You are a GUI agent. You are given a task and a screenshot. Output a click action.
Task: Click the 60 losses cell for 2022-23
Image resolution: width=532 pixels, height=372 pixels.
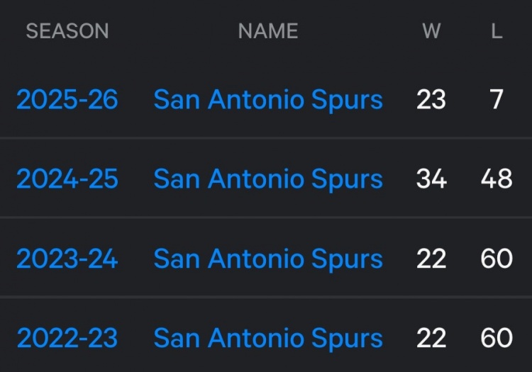[x=497, y=338]
